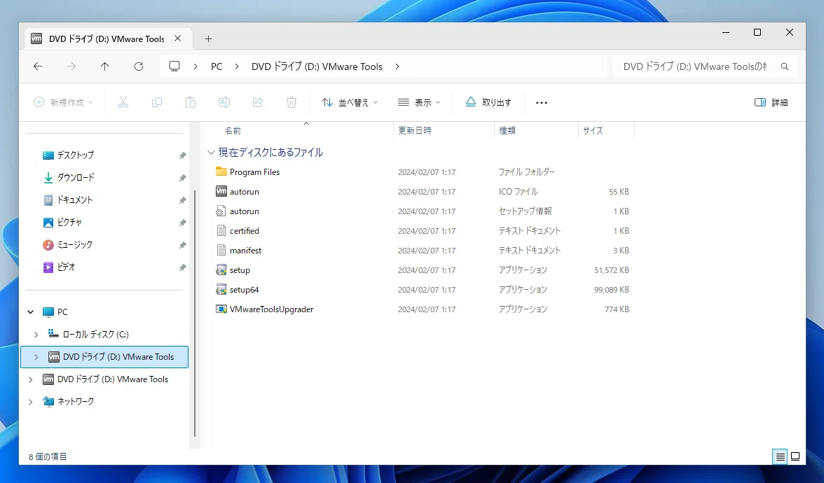Image resolution: width=824 pixels, height=483 pixels.
Task: Open the 表示 view dropdown
Action: pos(419,102)
